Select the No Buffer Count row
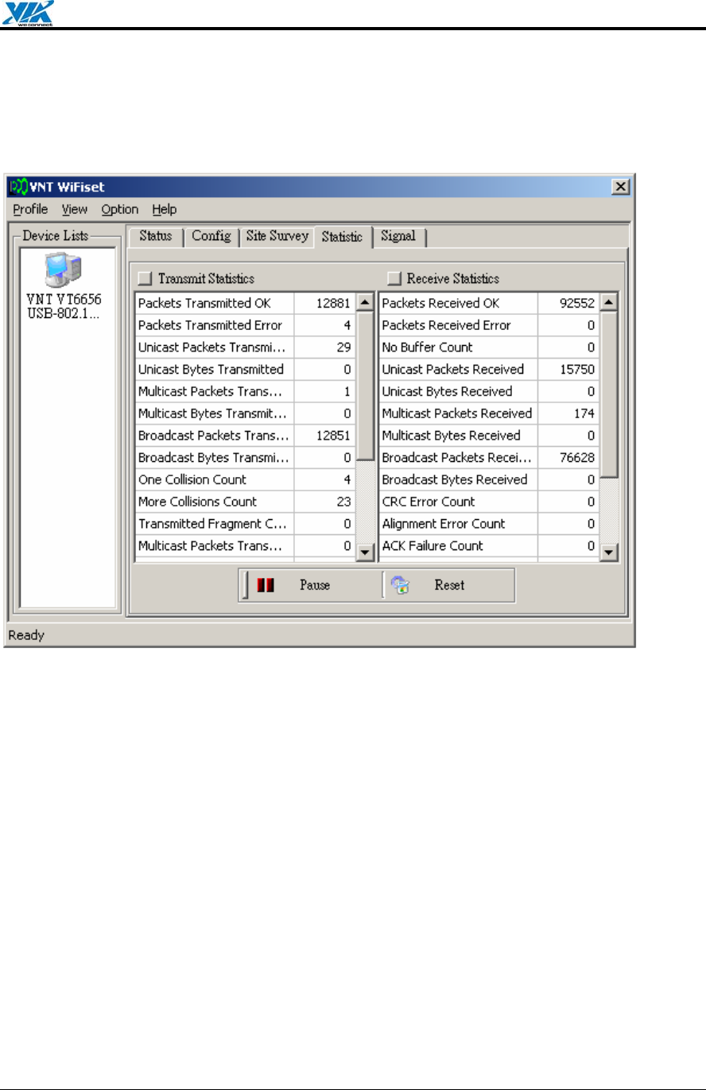The height and width of the screenshot is (1090, 706). (x=490, y=347)
